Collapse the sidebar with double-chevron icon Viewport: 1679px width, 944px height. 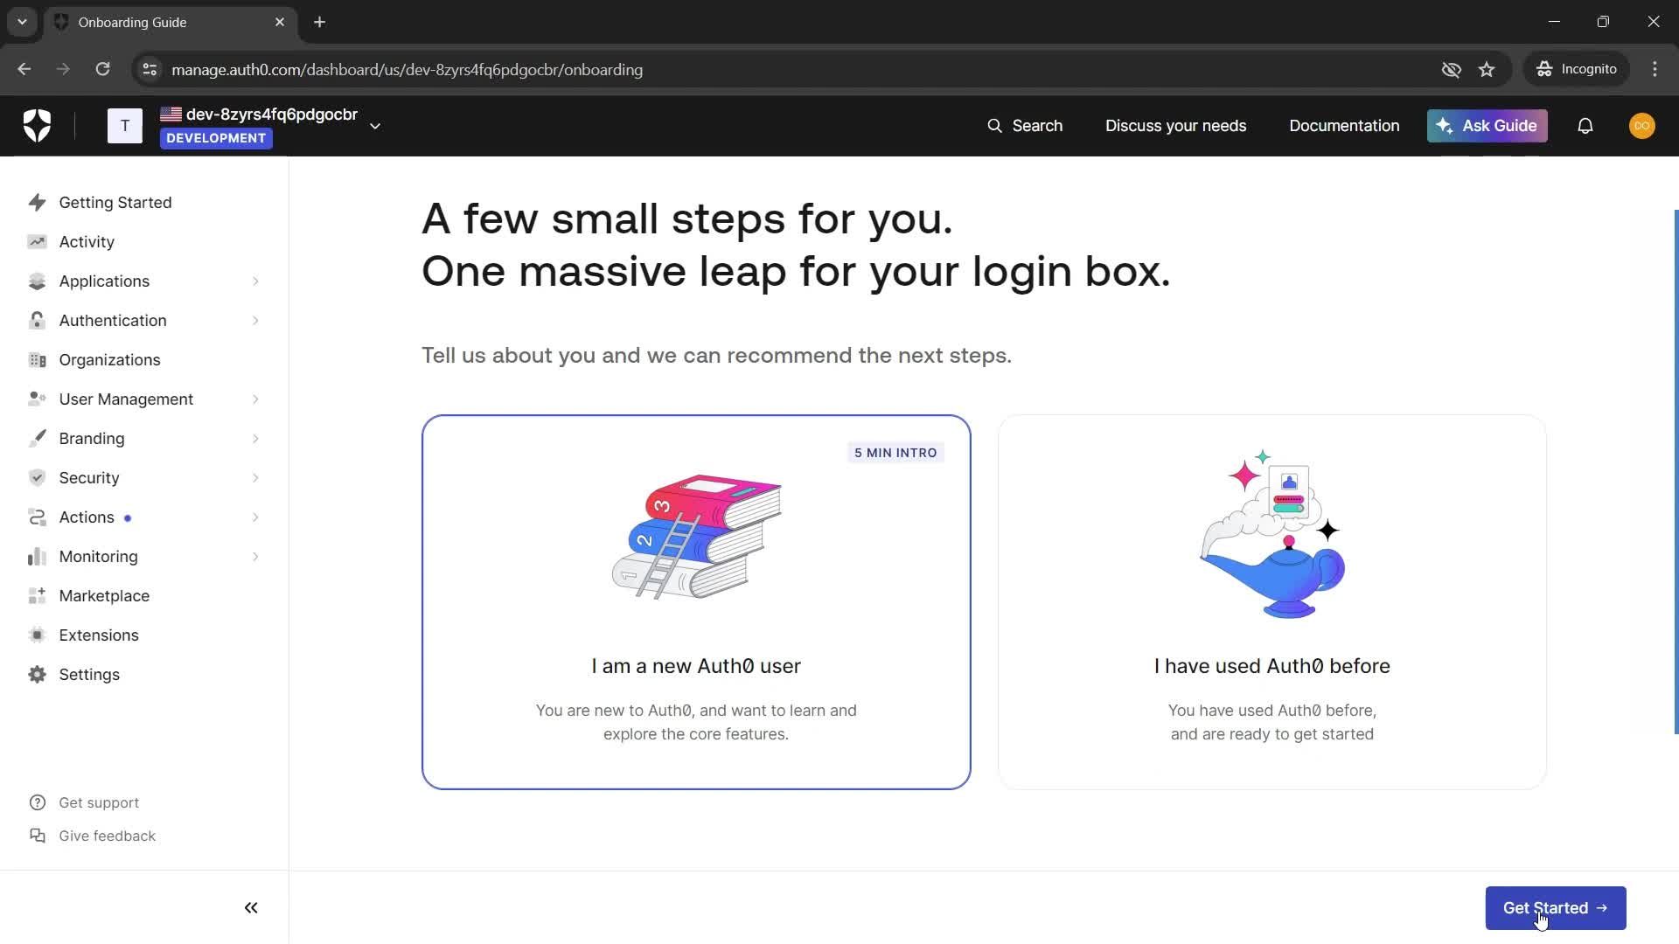[251, 908]
